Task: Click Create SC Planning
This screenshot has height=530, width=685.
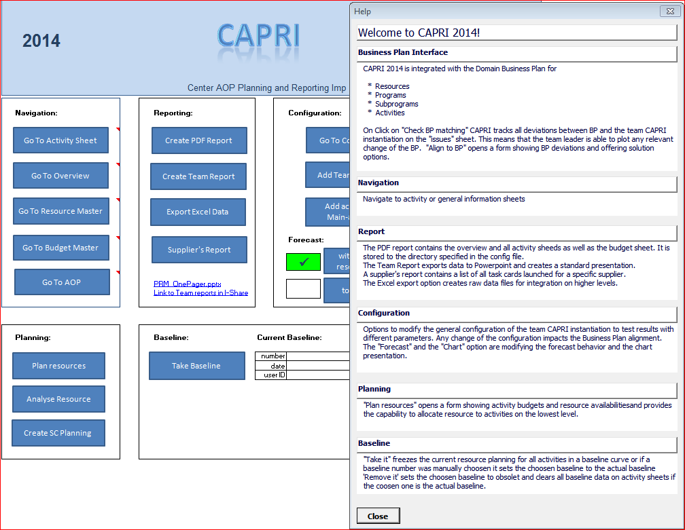Action: (58, 433)
